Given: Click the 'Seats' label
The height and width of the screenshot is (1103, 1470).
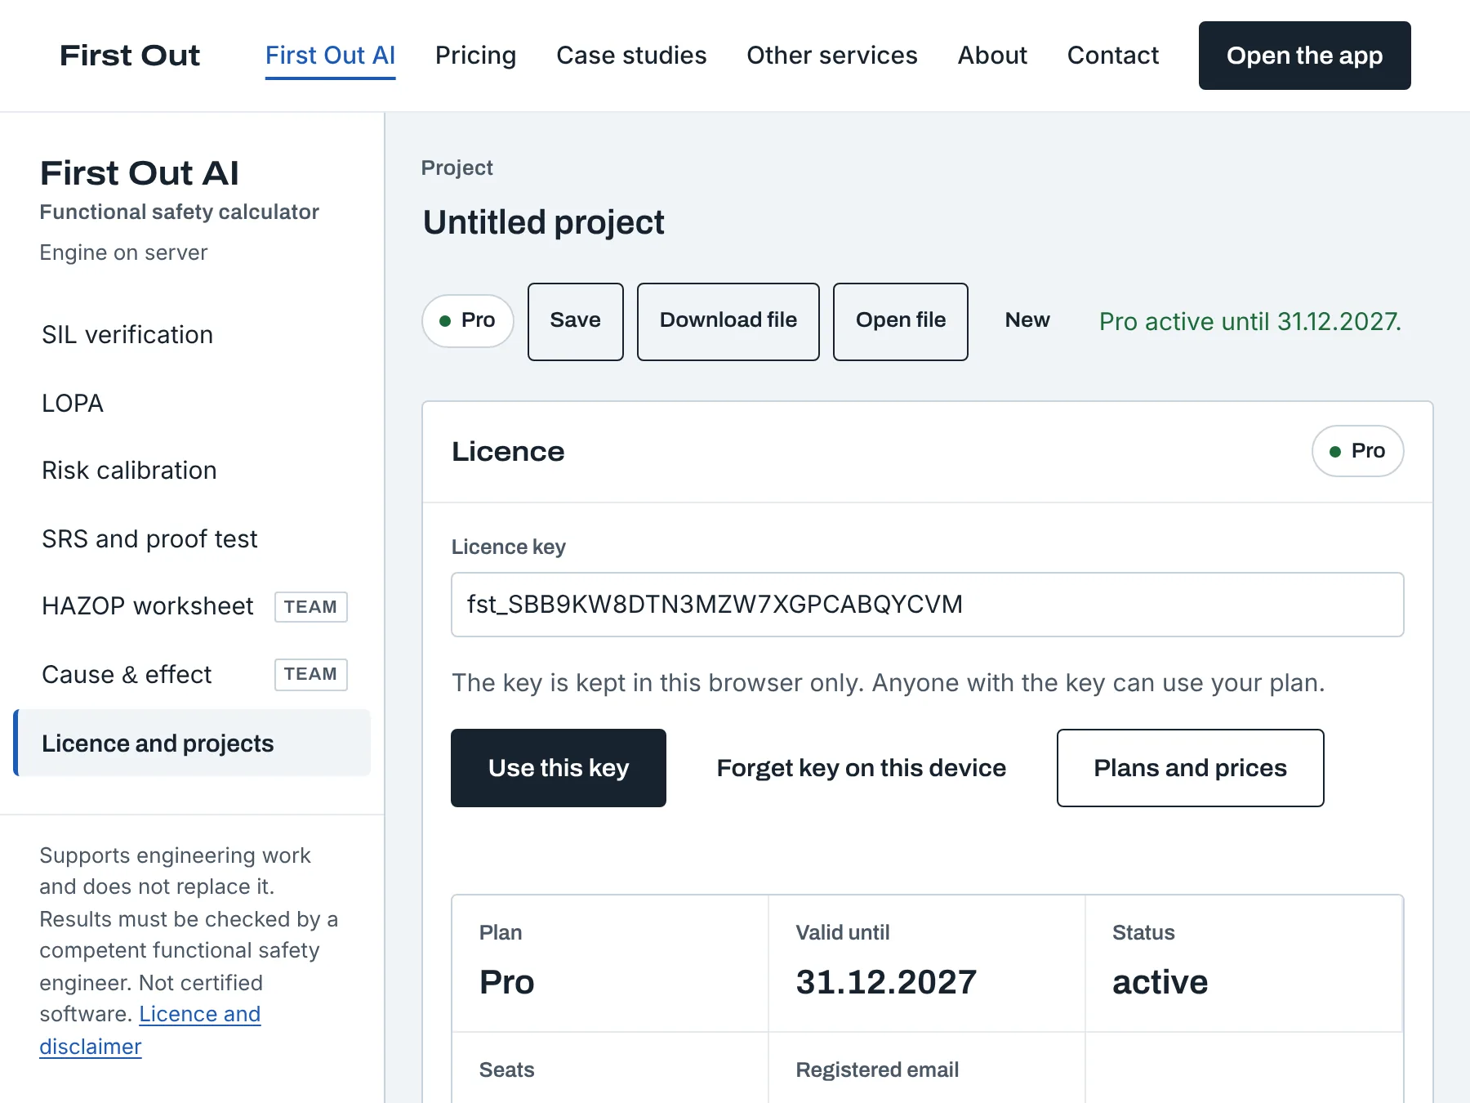Looking at the screenshot, I should click(506, 1070).
